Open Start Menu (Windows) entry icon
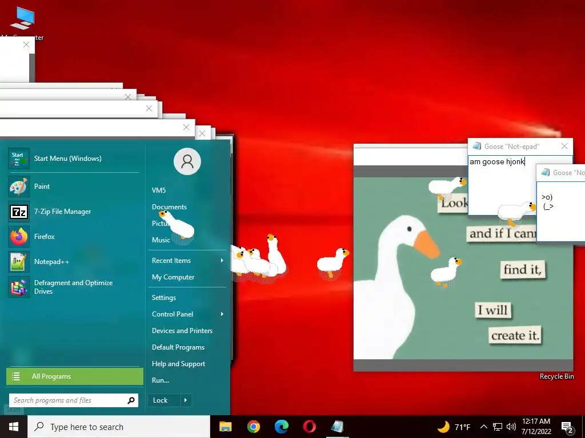 [x=19, y=159]
